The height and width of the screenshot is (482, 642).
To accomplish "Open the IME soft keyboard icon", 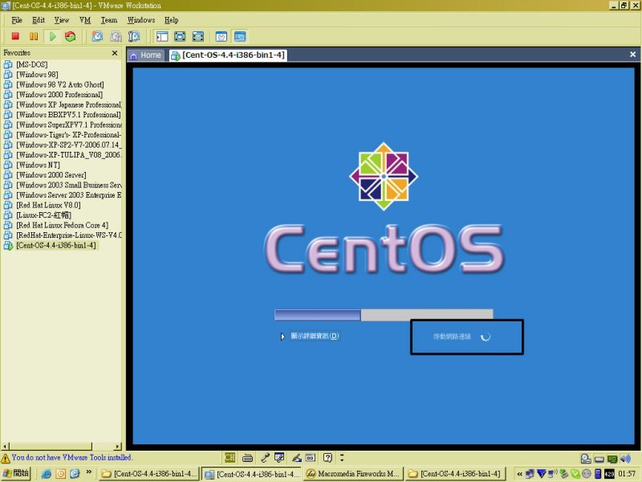I will coord(247,457).
